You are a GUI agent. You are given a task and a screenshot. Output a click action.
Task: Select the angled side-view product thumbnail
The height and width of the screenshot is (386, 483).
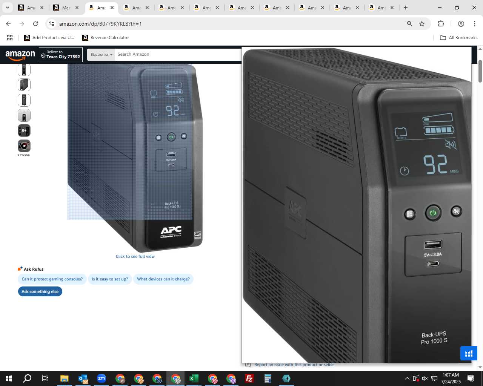24,85
